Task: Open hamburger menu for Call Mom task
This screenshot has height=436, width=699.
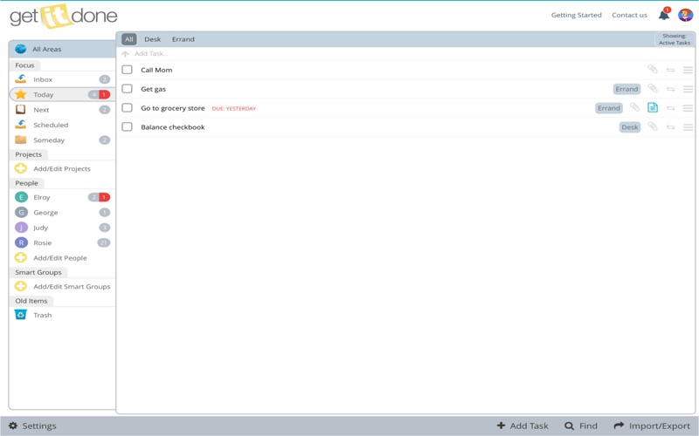Action: pos(688,70)
